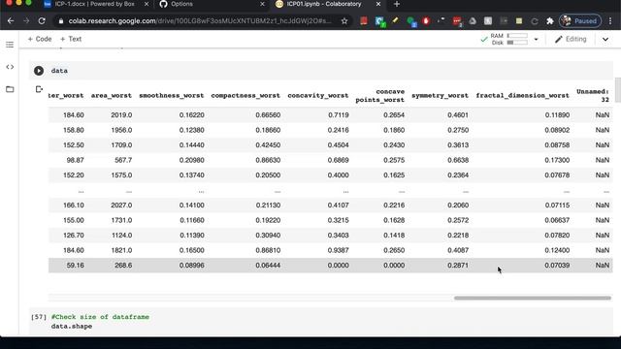The image size is (621, 349).
Task: Click the #Check size of dataframe comment
Action: [100, 317]
